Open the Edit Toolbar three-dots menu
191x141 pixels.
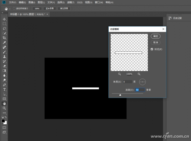(4, 113)
